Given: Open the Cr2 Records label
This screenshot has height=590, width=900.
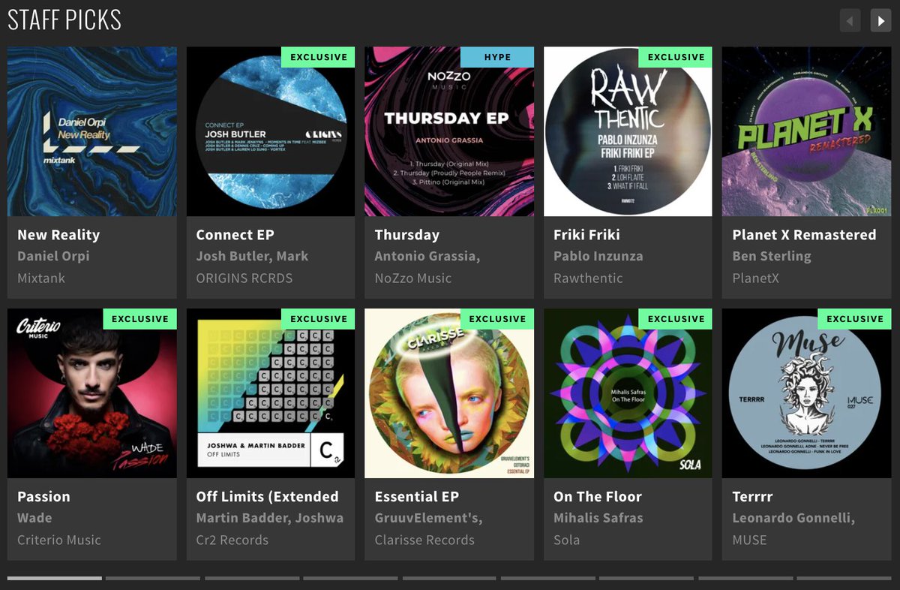Looking at the screenshot, I should (232, 540).
